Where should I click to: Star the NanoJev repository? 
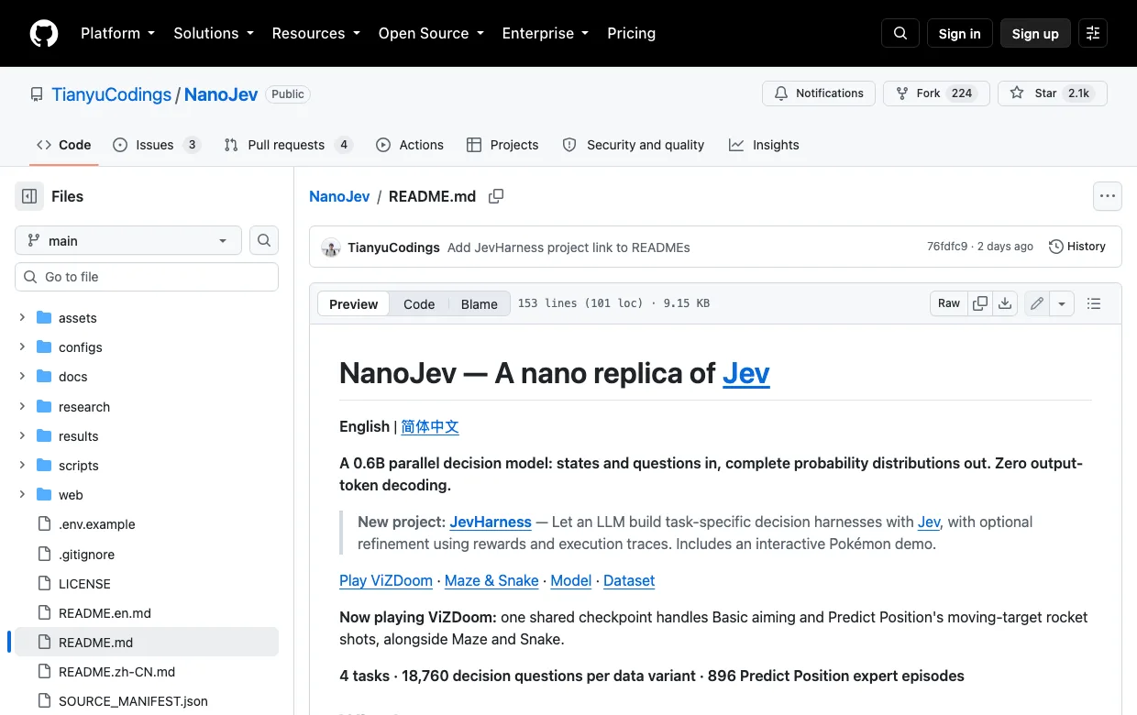(1053, 93)
